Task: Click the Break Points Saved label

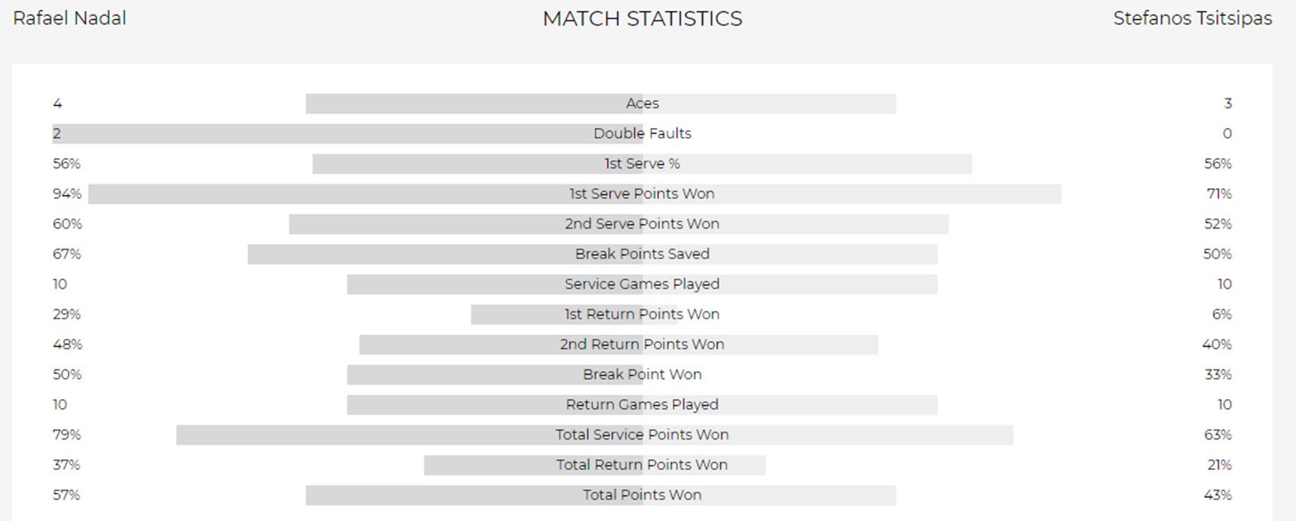Action: (642, 254)
